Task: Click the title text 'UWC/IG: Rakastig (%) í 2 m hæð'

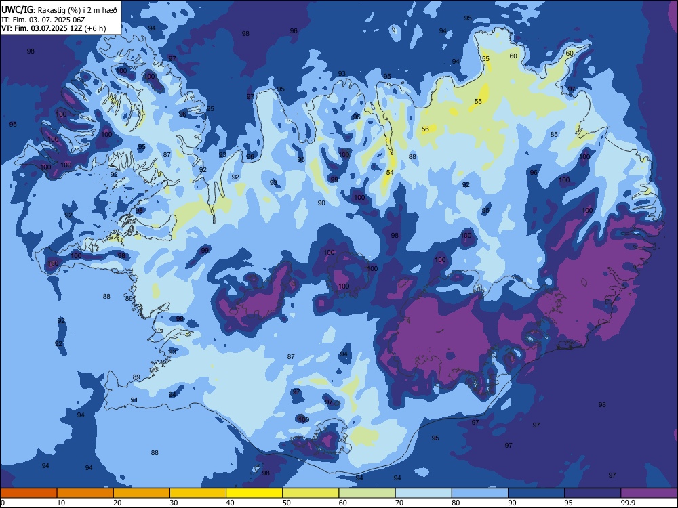Action: [x=59, y=9]
